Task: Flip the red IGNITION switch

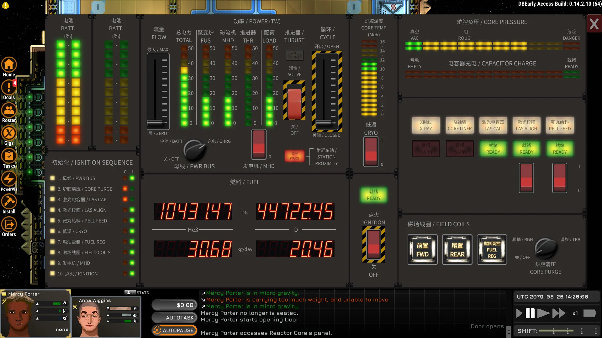Action: [373, 244]
